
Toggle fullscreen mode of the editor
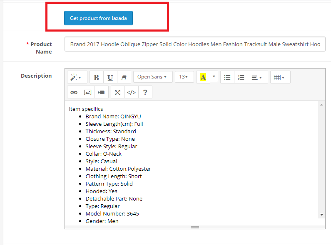point(117,92)
